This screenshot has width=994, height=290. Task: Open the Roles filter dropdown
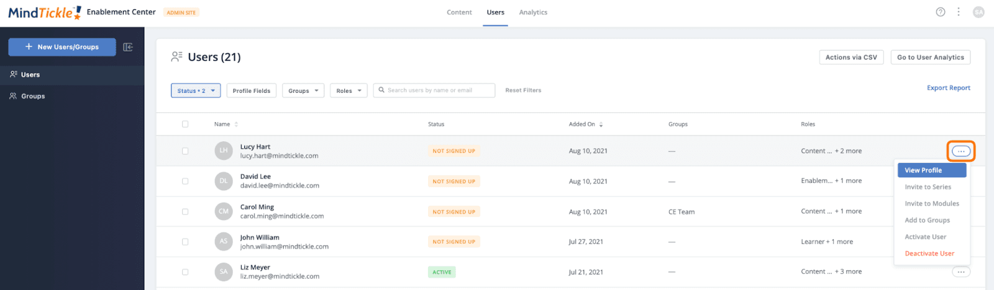(349, 90)
